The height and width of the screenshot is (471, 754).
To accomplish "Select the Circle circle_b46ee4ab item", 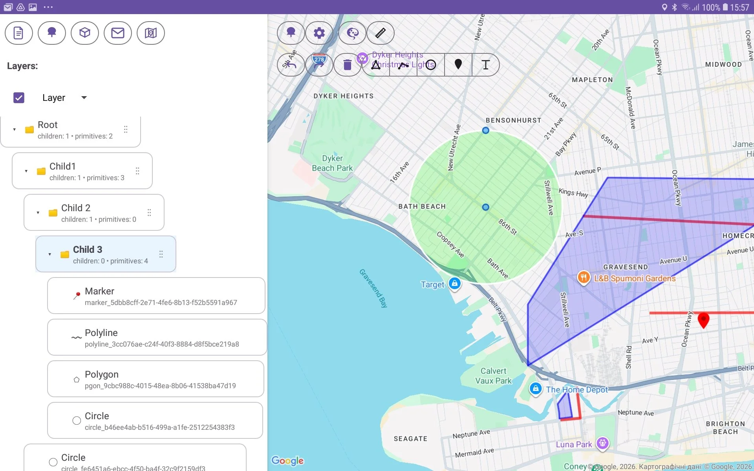I will [x=155, y=420].
